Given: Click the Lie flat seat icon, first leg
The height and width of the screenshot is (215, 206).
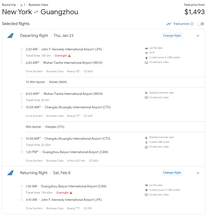Looking at the screenshot, I should coord(146,48).
